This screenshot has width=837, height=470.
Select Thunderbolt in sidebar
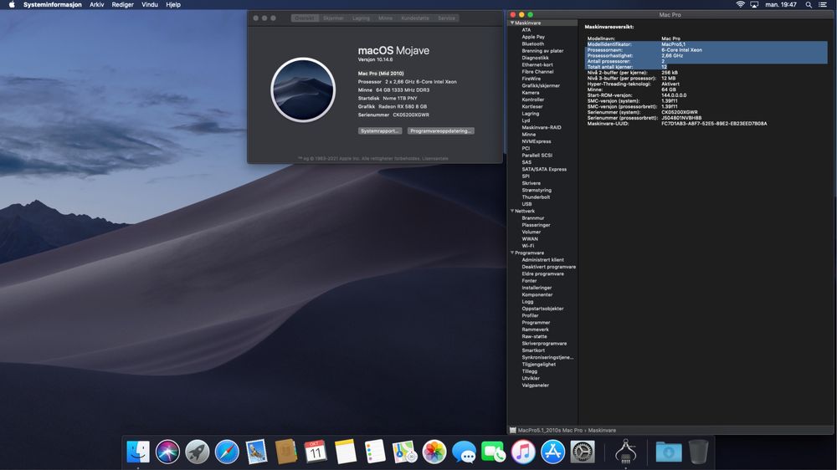tap(536, 197)
